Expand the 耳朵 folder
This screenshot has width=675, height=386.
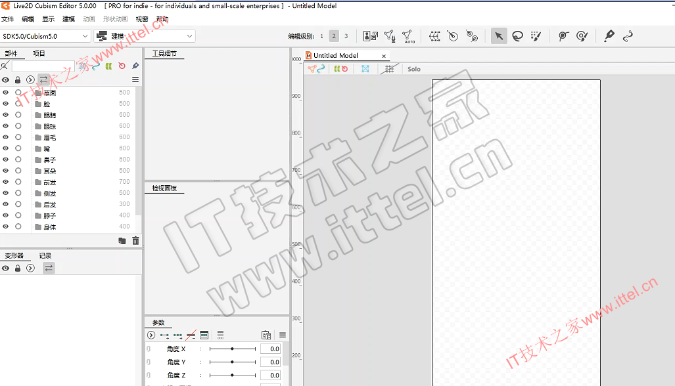pos(38,171)
